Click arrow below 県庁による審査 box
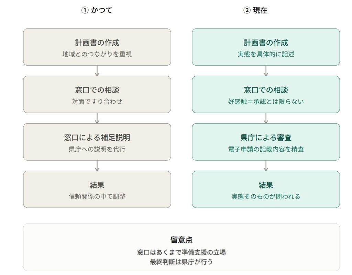This screenshot has height=275, width=352. [x=266, y=165]
